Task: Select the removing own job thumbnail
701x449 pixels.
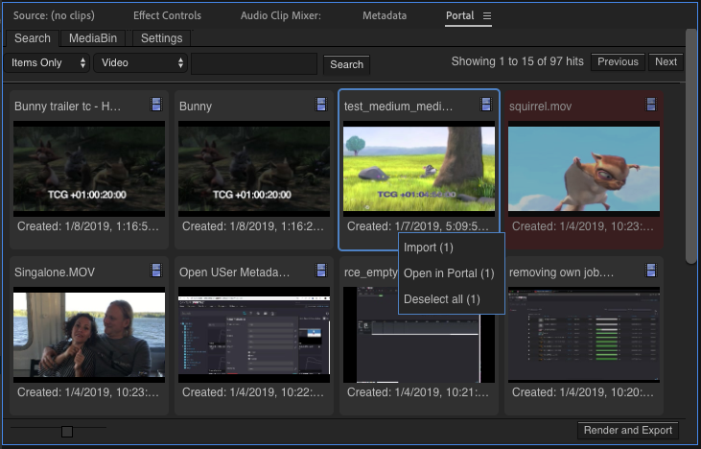Action: [584, 335]
